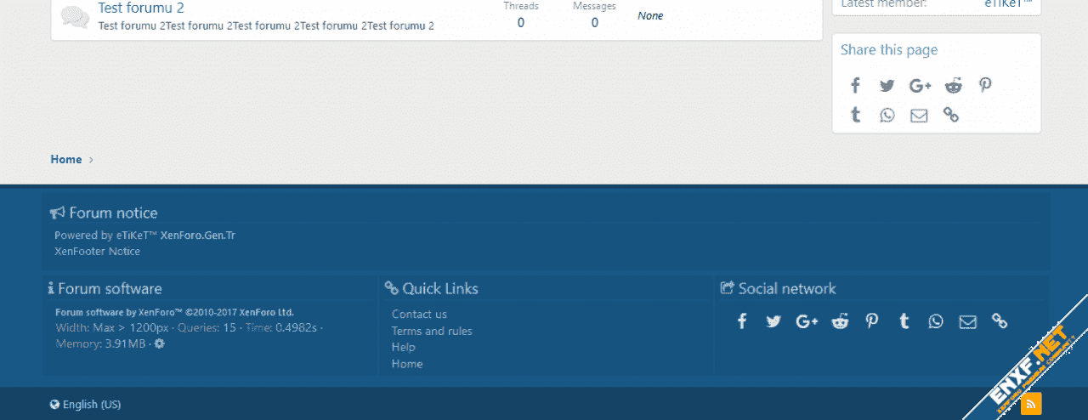Click Tumblr icon in Share this page
The height and width of the screenshot is (420, 1088).
[x=856, y=115]
